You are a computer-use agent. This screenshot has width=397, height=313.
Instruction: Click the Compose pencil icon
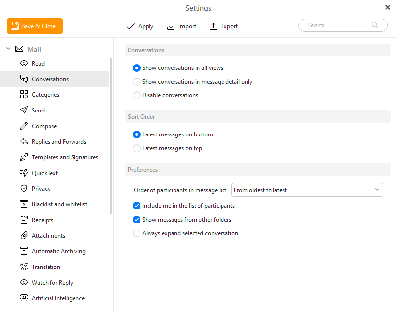24,126
